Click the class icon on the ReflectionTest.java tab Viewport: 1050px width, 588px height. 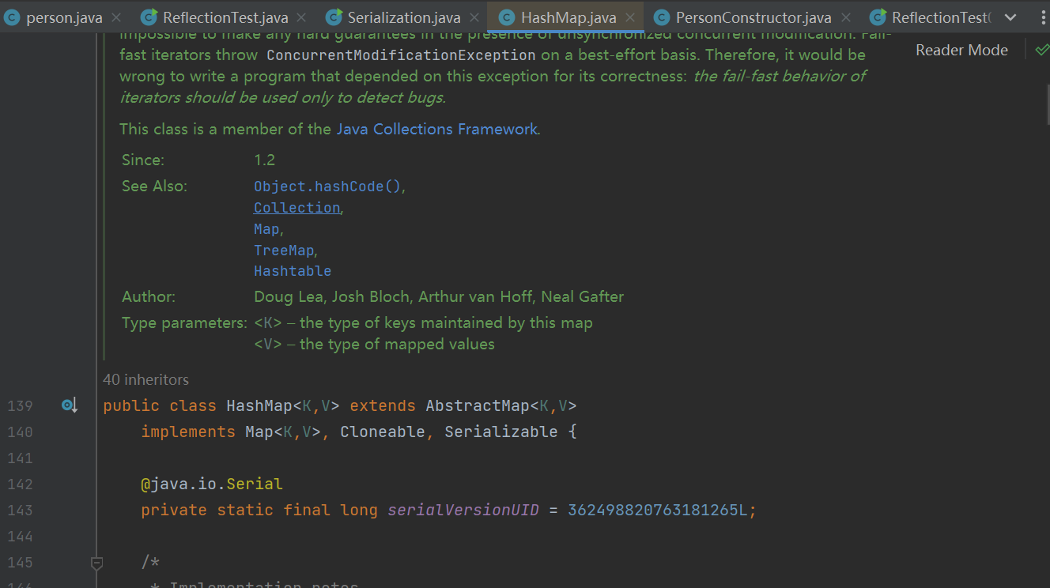[x=149, y=17]
